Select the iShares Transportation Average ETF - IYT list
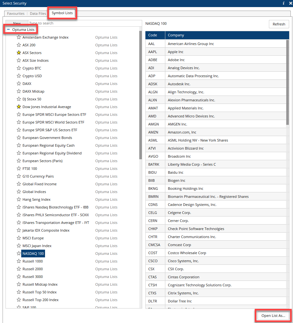The width and height of the screenshot is (293, 323). 56,223
